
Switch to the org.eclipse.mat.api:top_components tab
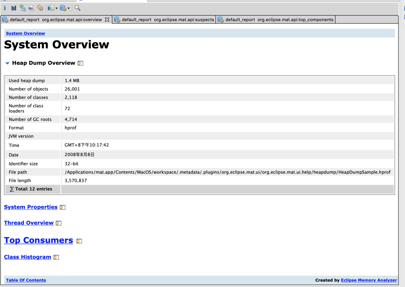coord(276,20)
